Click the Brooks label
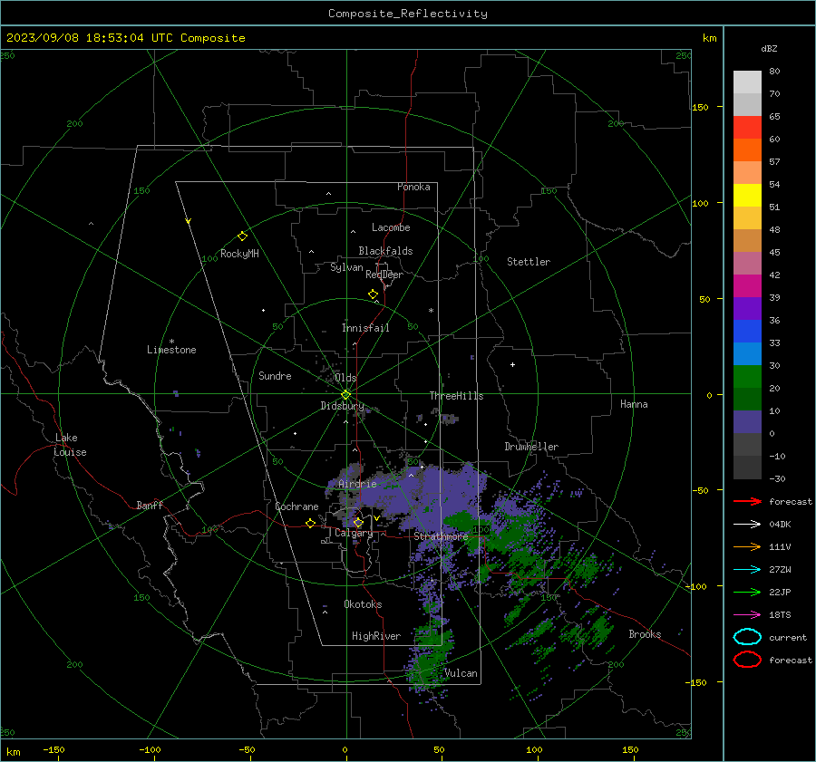 645,634
